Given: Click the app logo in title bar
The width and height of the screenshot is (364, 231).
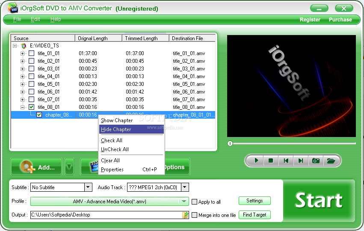Looking at the screenshot, I should 12,8.
